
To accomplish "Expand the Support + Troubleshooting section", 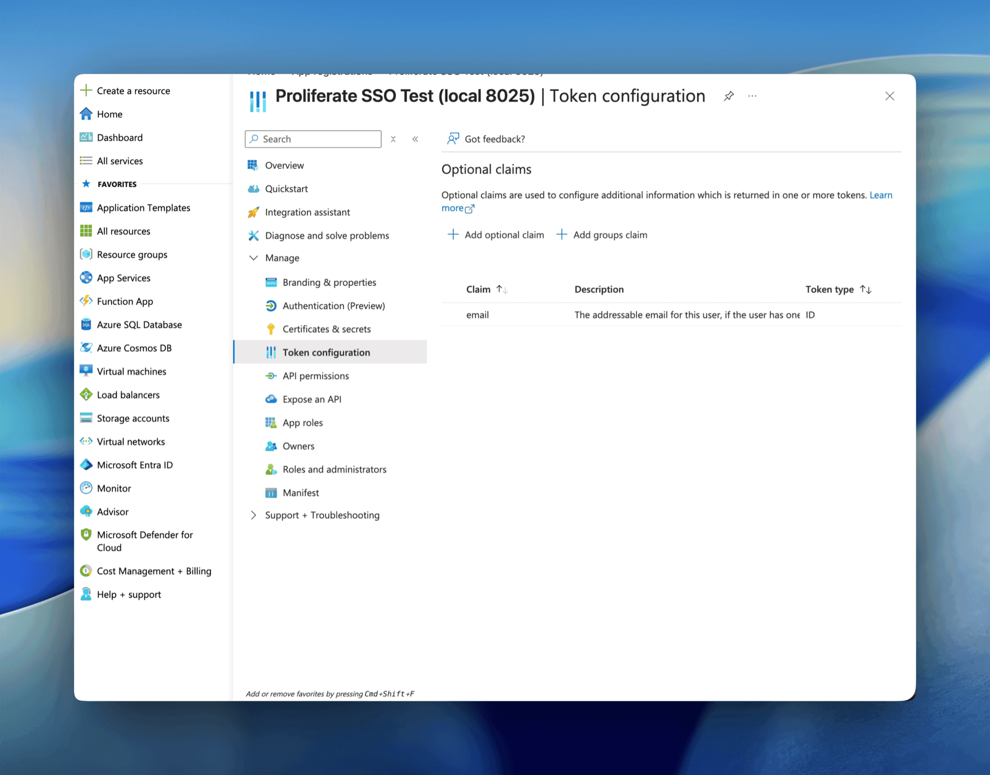I will (253, 515).
